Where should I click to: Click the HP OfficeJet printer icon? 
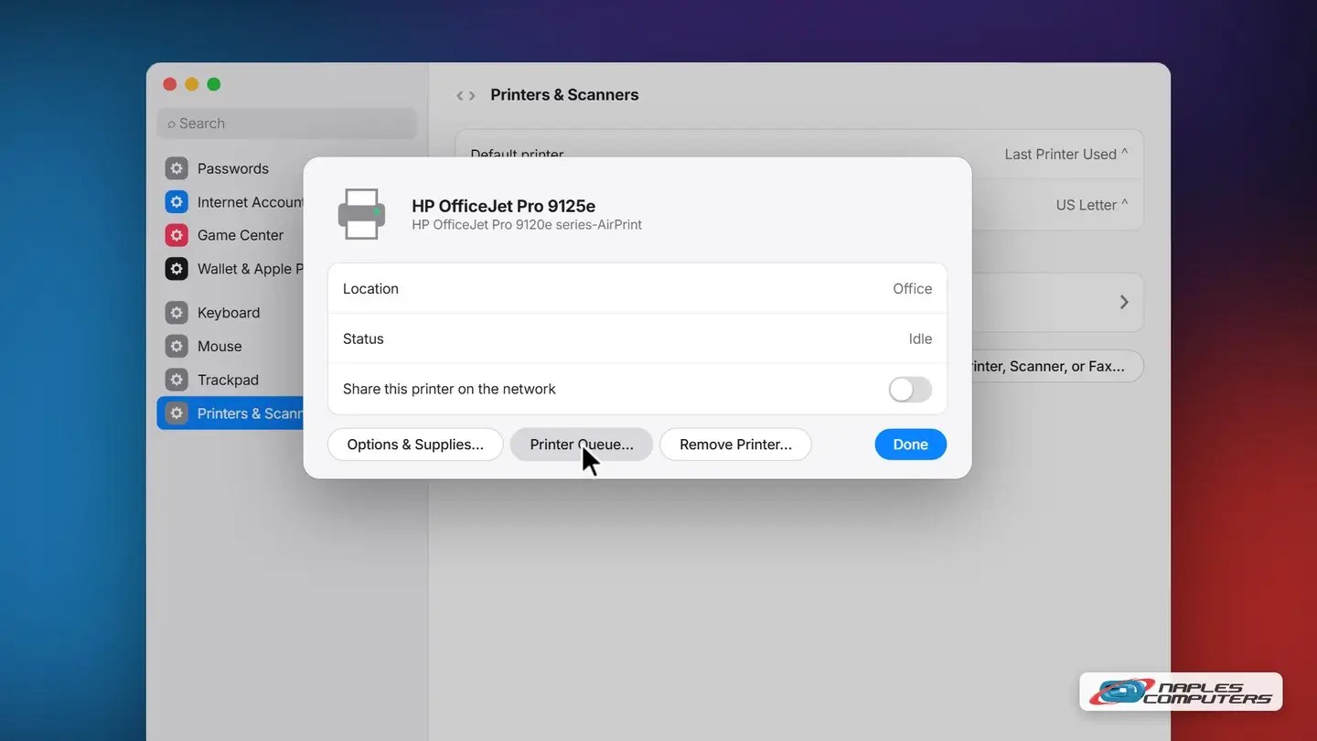point(361,214)
